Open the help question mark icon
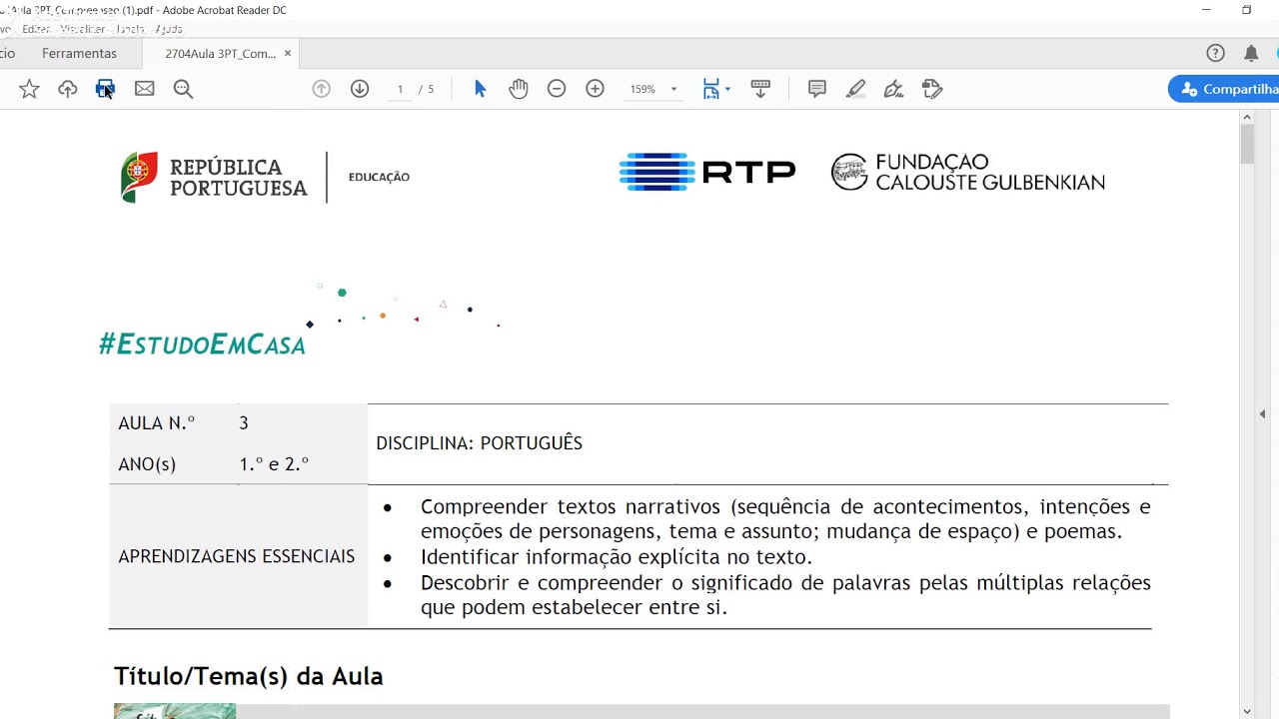The height and width of the screenshot is (719, 1279). point(1215,53)
